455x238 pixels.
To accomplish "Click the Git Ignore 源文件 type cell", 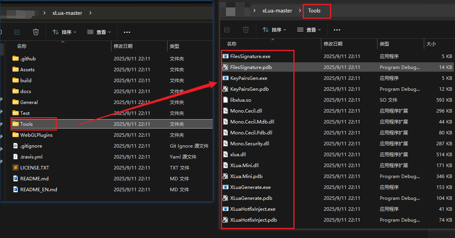I will 189,146.
